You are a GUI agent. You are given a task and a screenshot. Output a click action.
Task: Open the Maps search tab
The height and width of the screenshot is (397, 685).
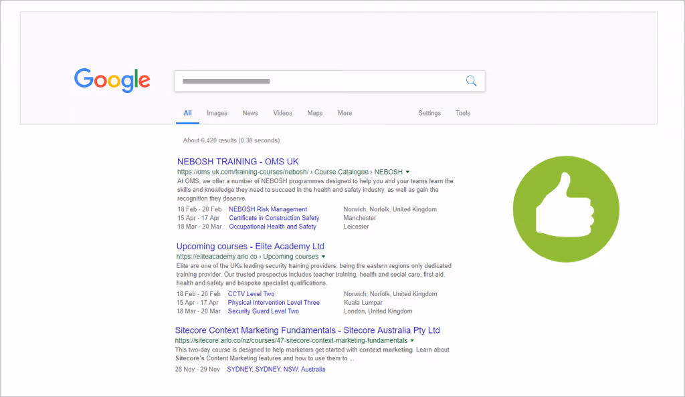click(314, 113)
